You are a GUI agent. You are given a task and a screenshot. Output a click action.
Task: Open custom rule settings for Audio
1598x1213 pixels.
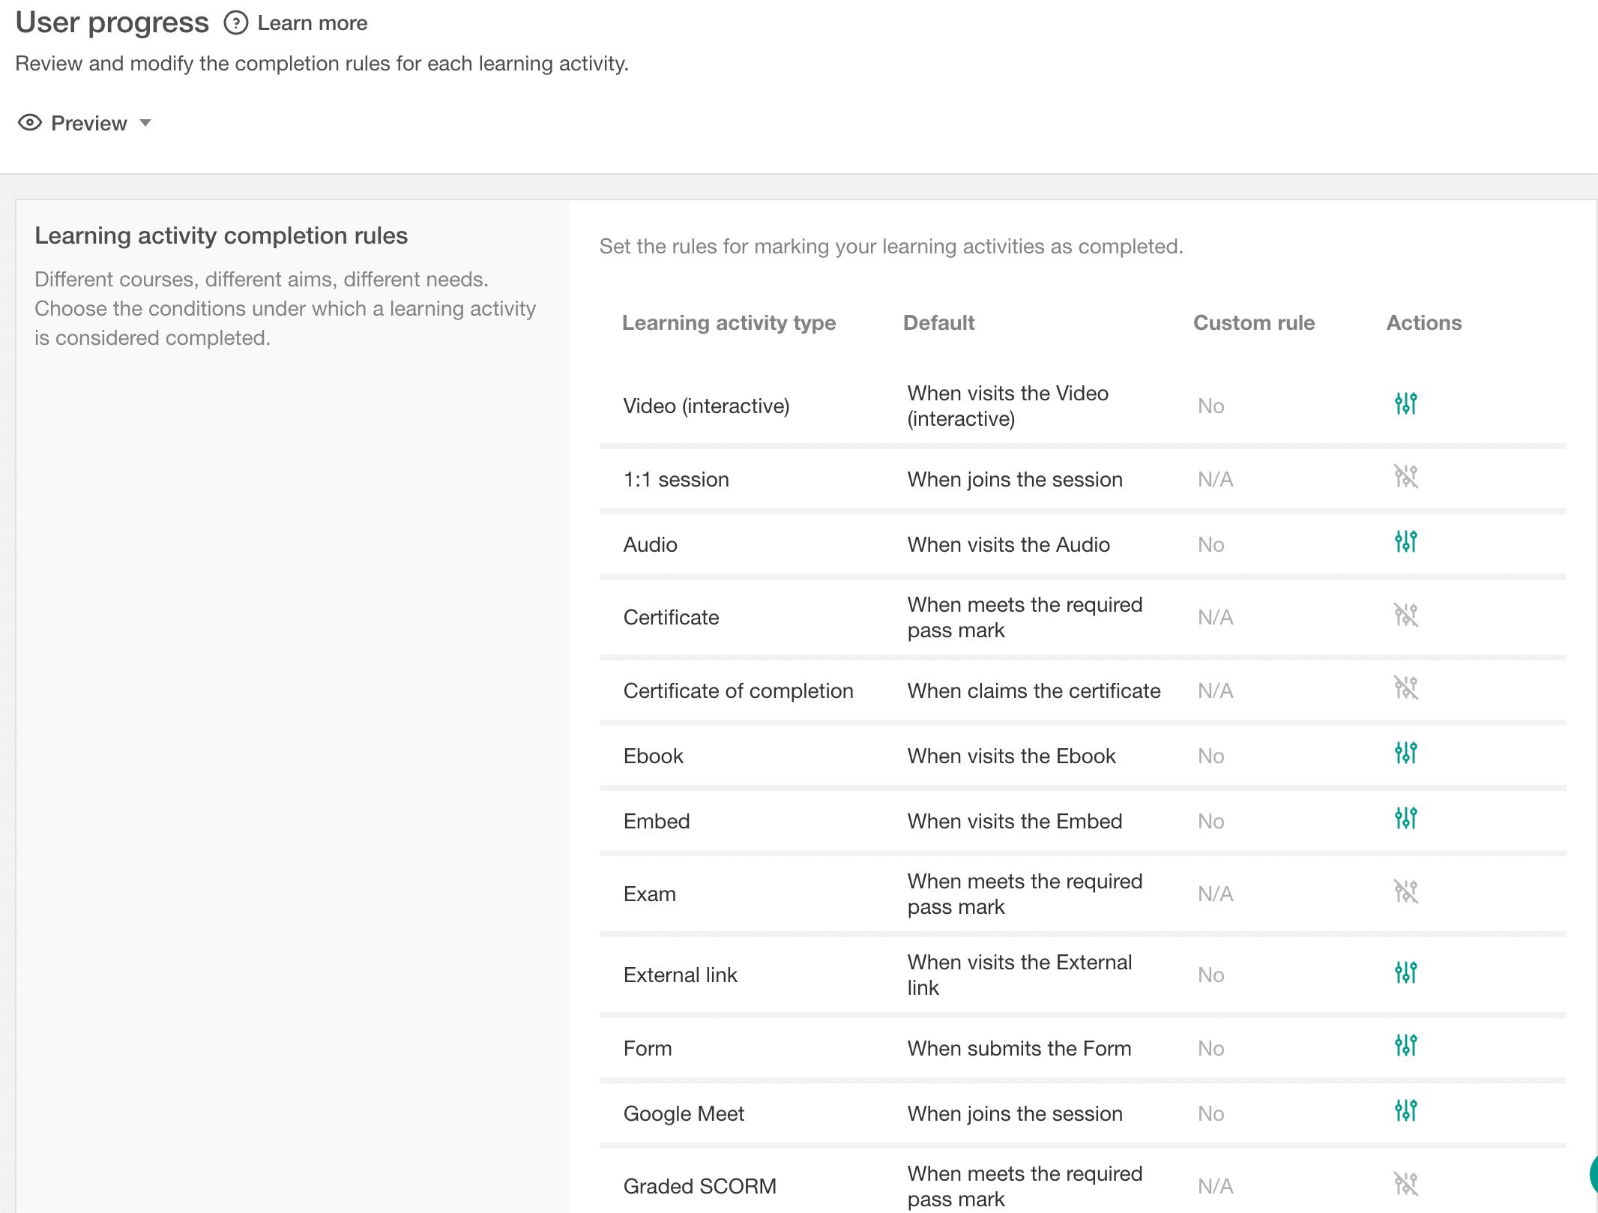(1405, 541)
